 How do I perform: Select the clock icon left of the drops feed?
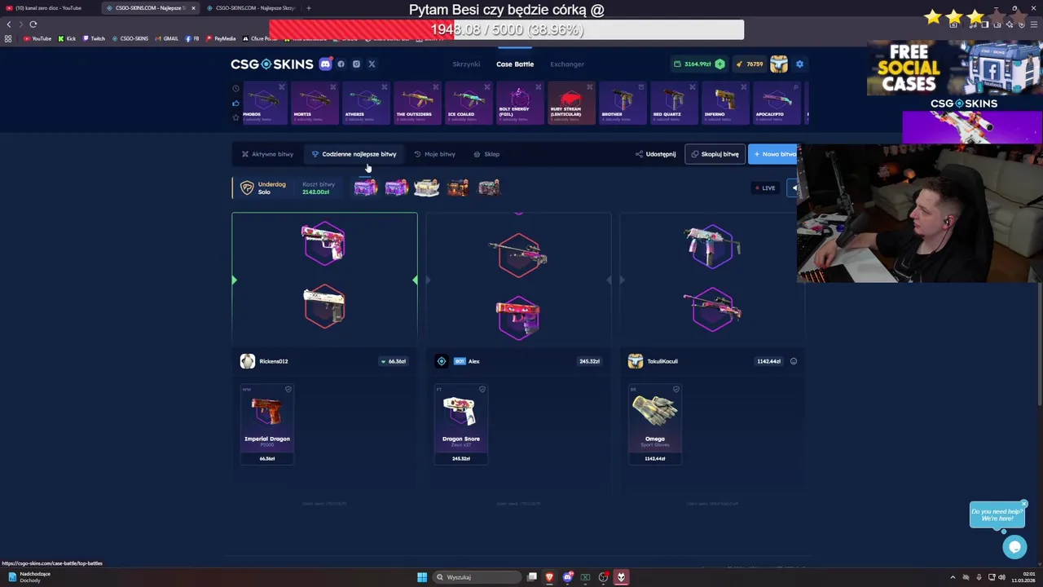pos(235,88)
